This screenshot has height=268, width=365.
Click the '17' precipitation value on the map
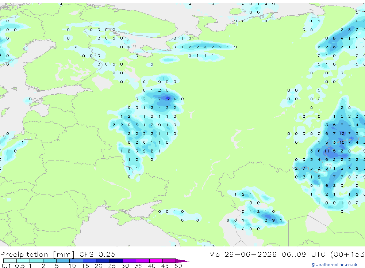[x=167, y=99]
